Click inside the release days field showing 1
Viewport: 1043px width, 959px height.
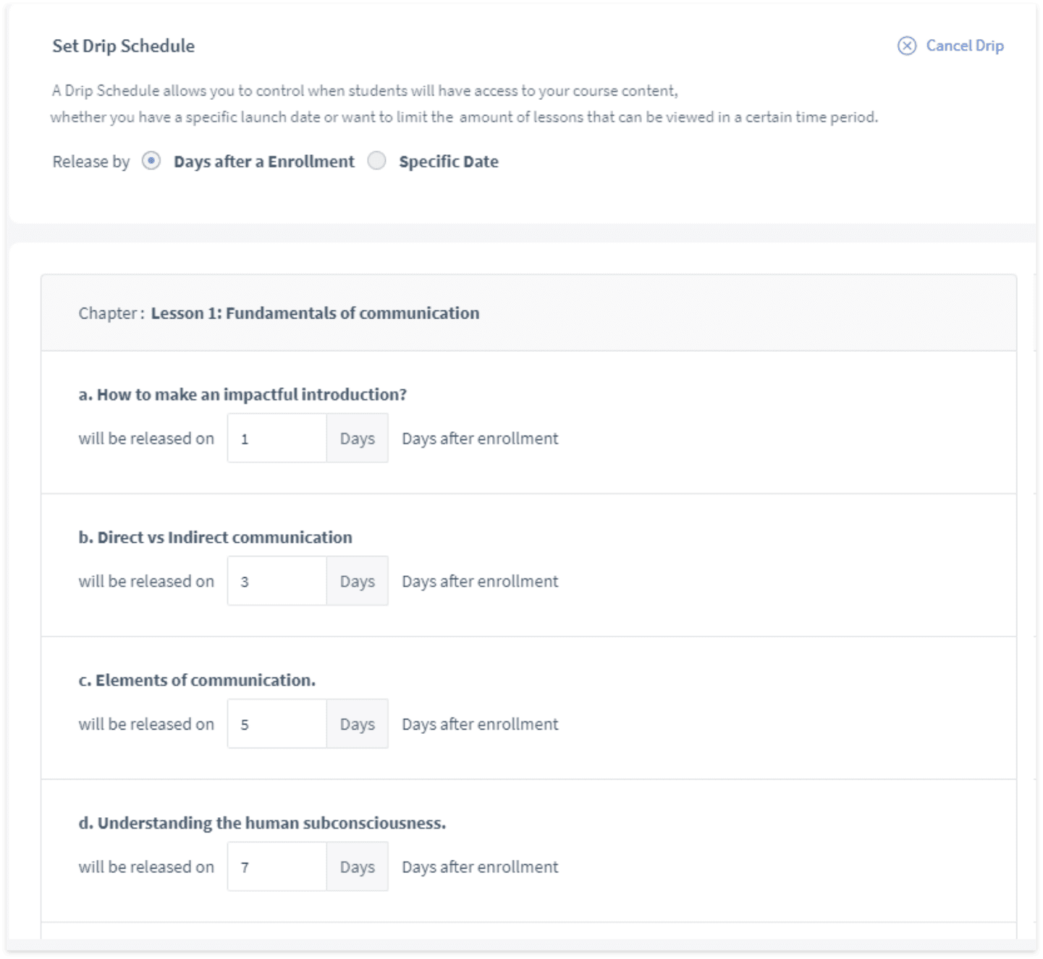tap(276, 438)
